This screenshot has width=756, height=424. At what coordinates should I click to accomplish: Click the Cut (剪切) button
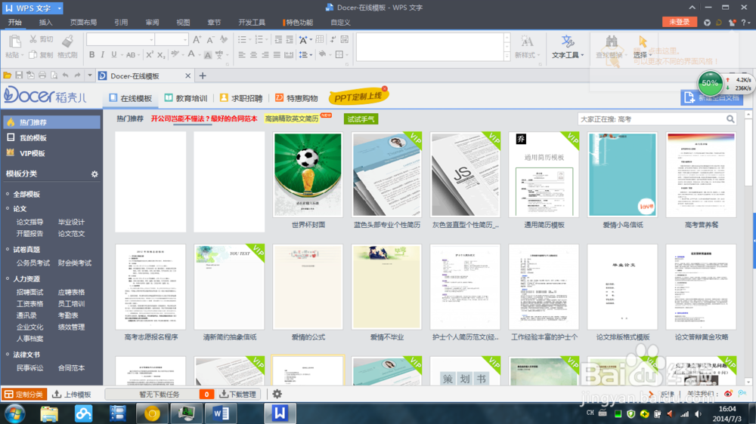(41, 39)
